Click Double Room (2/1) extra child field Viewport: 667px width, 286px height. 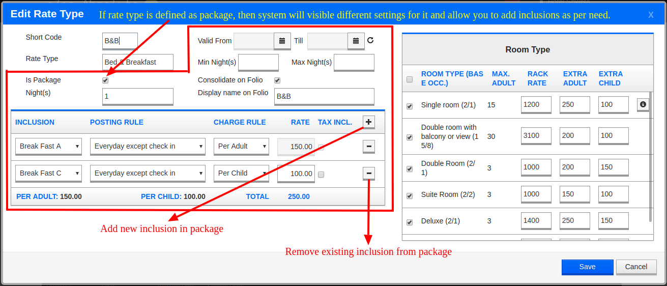pos(614,167)
